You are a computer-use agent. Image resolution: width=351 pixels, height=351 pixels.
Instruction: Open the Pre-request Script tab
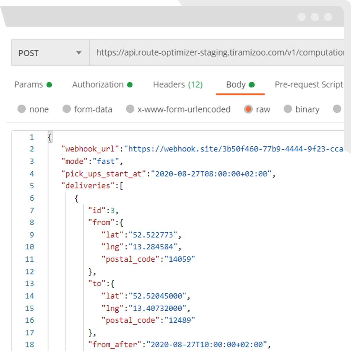pyautogui.click(x=309, y=85)
